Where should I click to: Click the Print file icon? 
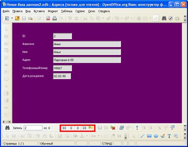(x=55, y=18)
